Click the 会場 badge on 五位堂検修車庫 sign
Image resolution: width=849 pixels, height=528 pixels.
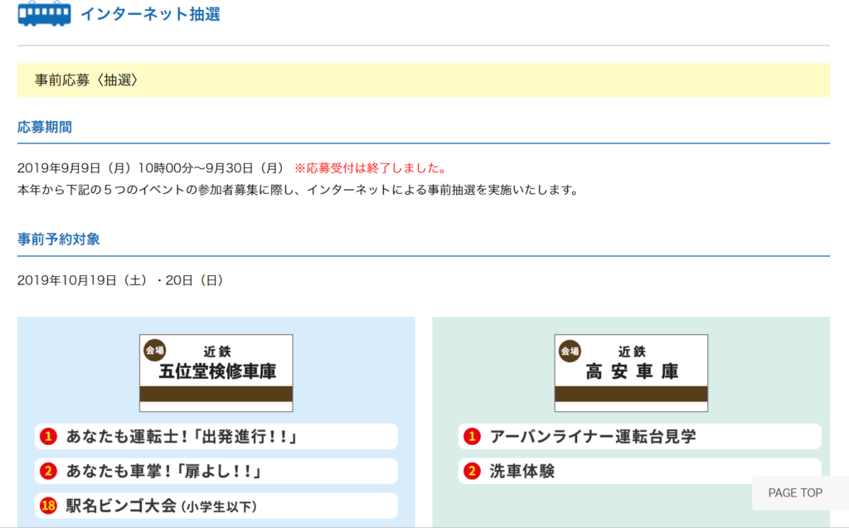pyautogui.click(x=155, y=351)
